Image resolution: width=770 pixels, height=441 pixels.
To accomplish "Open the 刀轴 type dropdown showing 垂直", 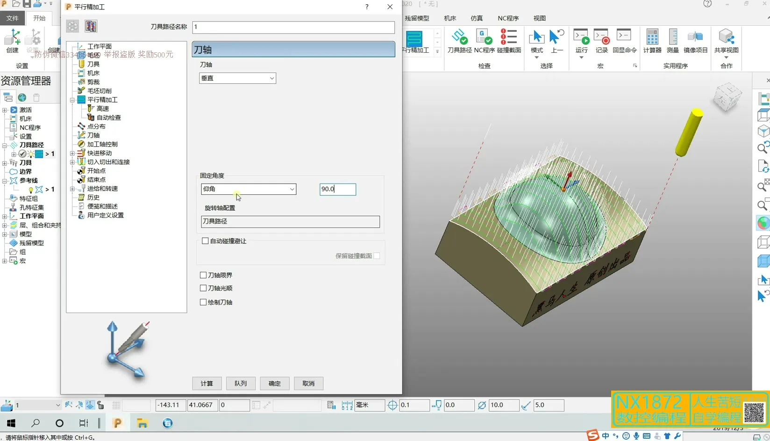I will click(237, 78).
